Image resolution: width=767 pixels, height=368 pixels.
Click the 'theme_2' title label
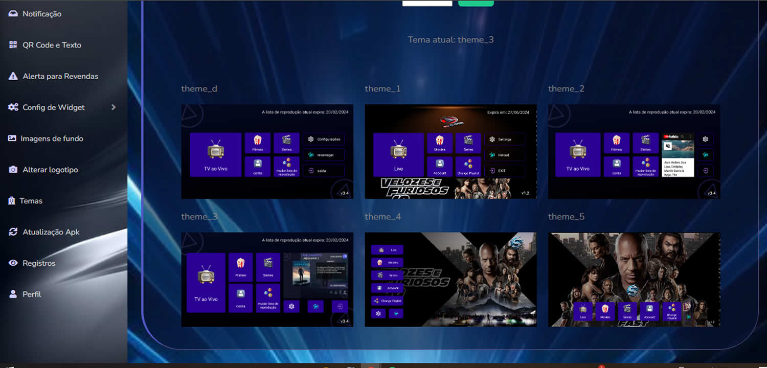click(566, 89)
